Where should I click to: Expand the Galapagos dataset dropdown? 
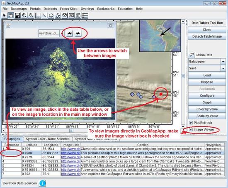[223, 62]
